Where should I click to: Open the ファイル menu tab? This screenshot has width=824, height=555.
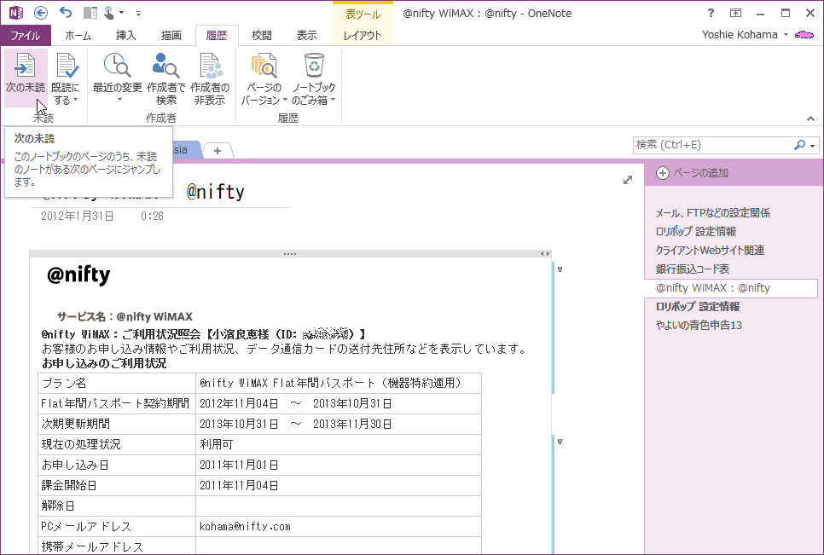pos(26,35)
